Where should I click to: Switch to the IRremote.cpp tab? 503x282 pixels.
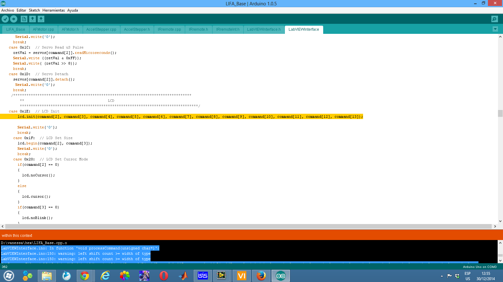coord(169,29)
